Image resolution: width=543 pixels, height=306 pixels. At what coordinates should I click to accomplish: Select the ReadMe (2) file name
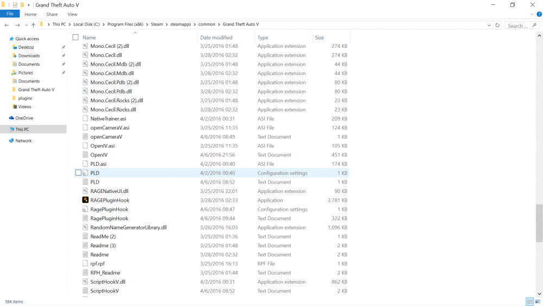pos(103,236)
